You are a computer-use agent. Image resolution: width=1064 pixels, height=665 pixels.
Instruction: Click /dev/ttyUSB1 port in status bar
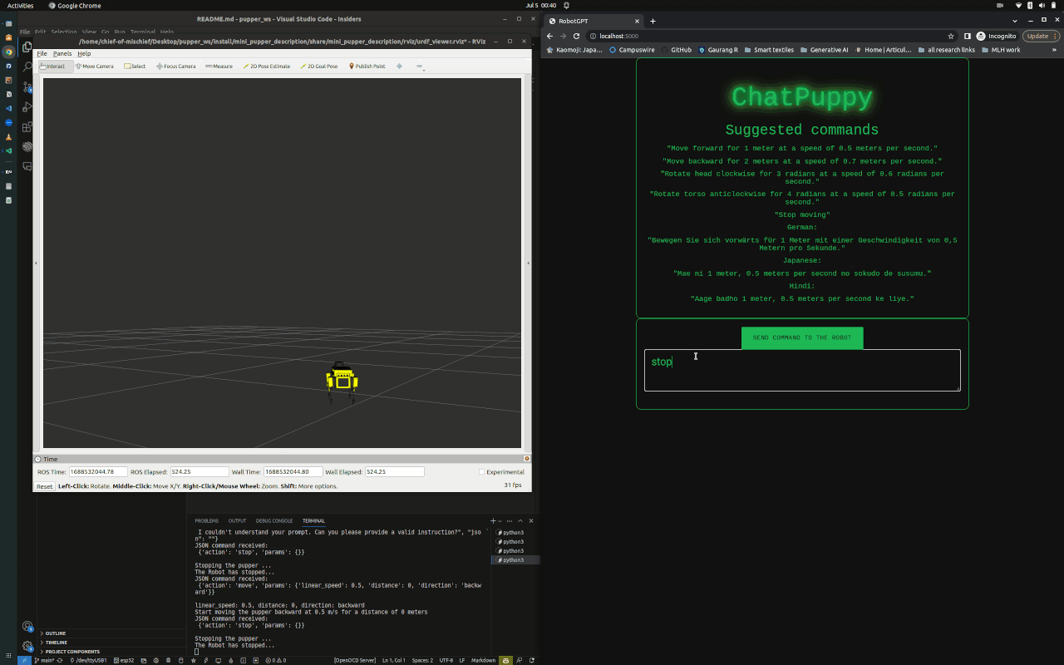tap(89, 660)
